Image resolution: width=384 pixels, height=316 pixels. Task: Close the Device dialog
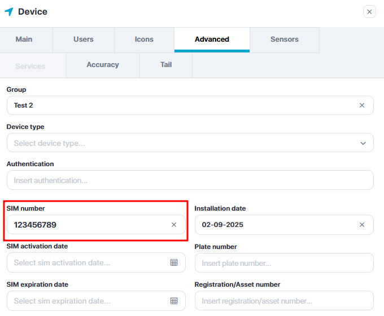click(x=369, y=12)
